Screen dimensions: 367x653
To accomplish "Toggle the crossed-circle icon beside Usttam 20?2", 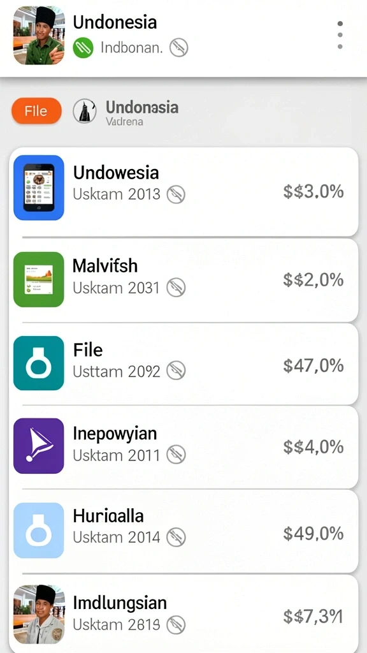I will (176, 371).
